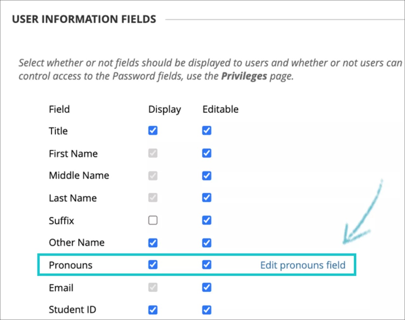Uncheck Editable for Suffix
This screenshot has width=405, height=320.
206,220
